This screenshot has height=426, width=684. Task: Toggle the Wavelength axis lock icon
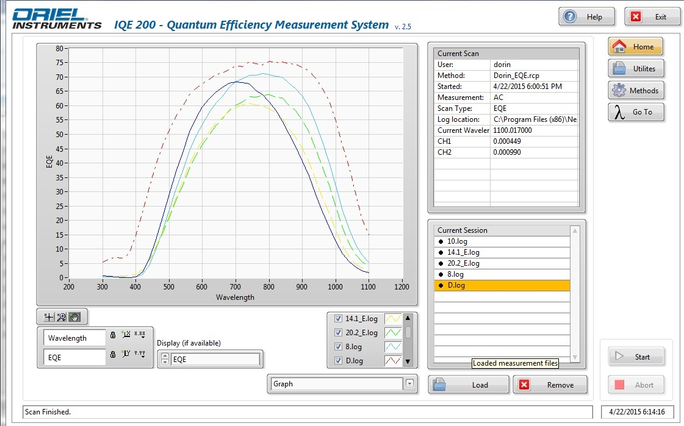(x=113, y=335)
